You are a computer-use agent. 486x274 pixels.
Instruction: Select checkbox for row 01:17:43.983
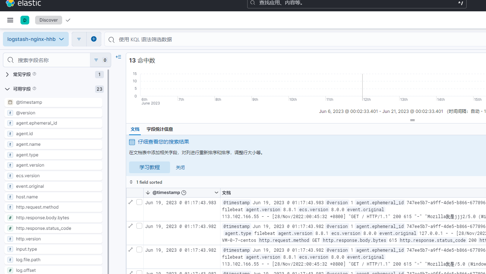139,202
